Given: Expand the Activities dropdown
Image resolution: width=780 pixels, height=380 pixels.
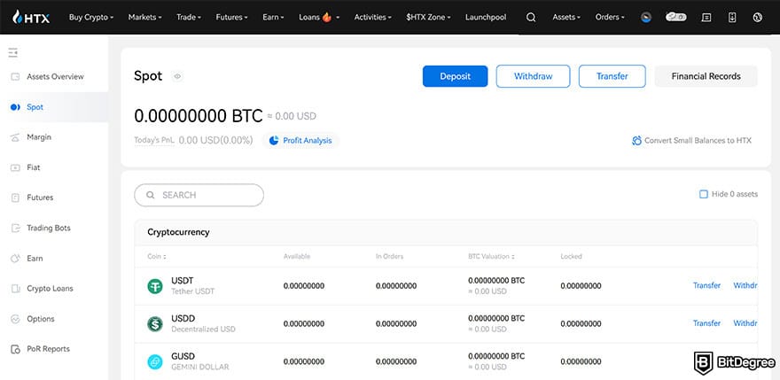Looking at the screenshot, I should (372, 18).
